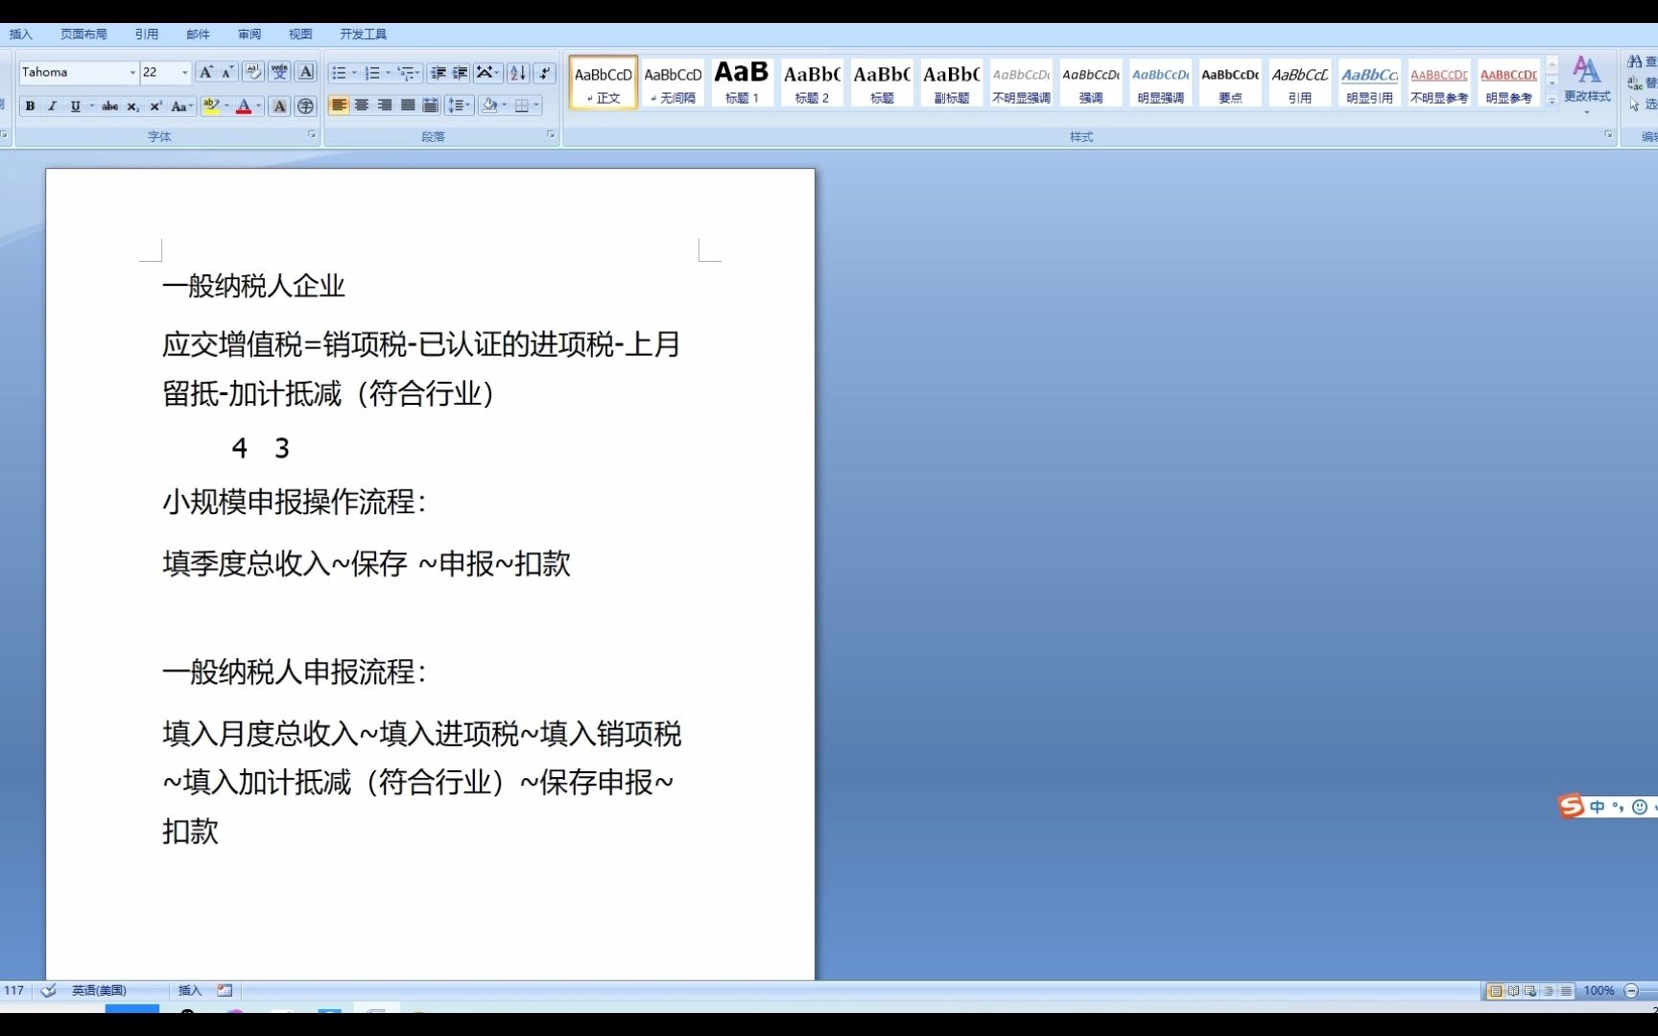Click the Sort A-Z button
The image size is (1658, 1036).
pos(518,73)
